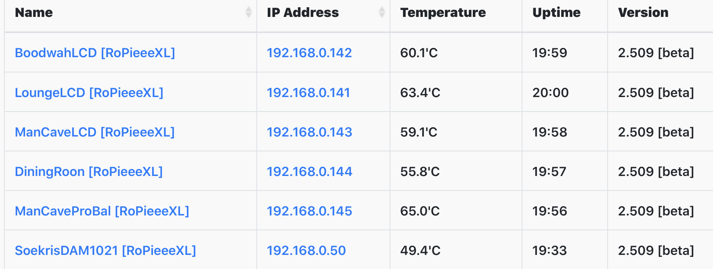Visit IP address 192.168.0.142
This screenshot has height=269, width=713.
pyautogui.click(x=309, y=53)
